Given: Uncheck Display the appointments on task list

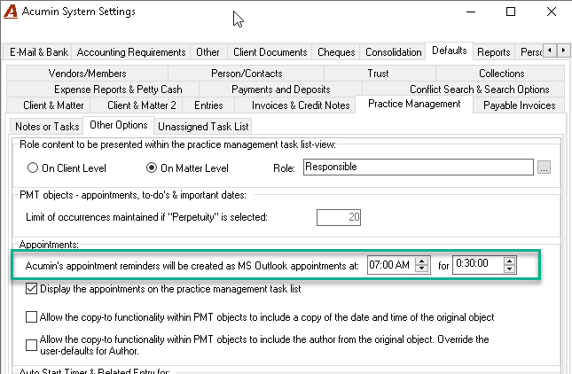Looking at the screenshot, I should [31, 289].
